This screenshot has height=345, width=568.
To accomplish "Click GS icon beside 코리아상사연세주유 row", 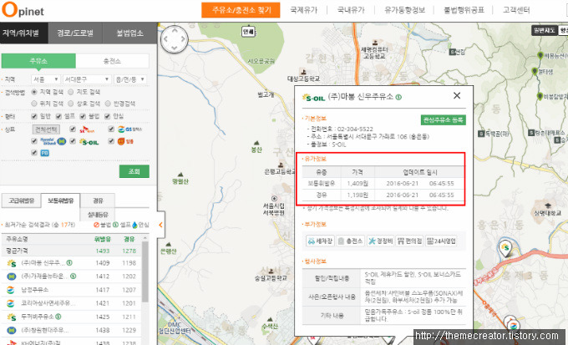I will pyautogui.click(x=11, y=303).
